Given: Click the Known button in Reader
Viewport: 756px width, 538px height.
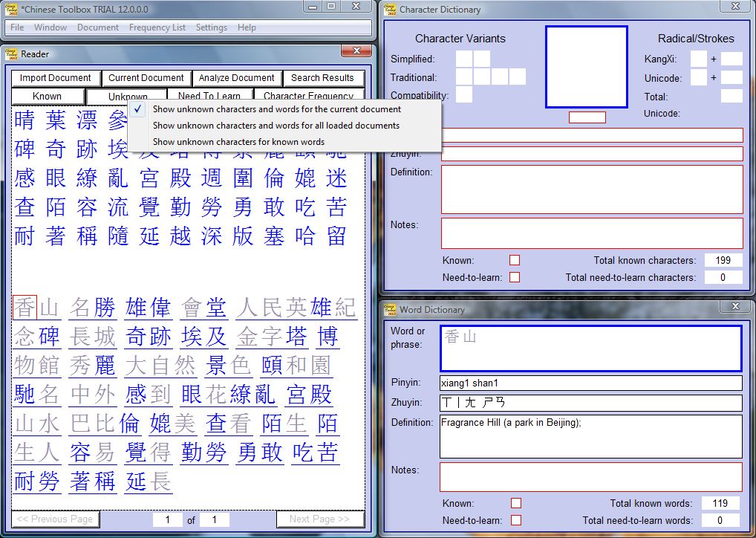Looking at the screenshot, I should point(48,96).
